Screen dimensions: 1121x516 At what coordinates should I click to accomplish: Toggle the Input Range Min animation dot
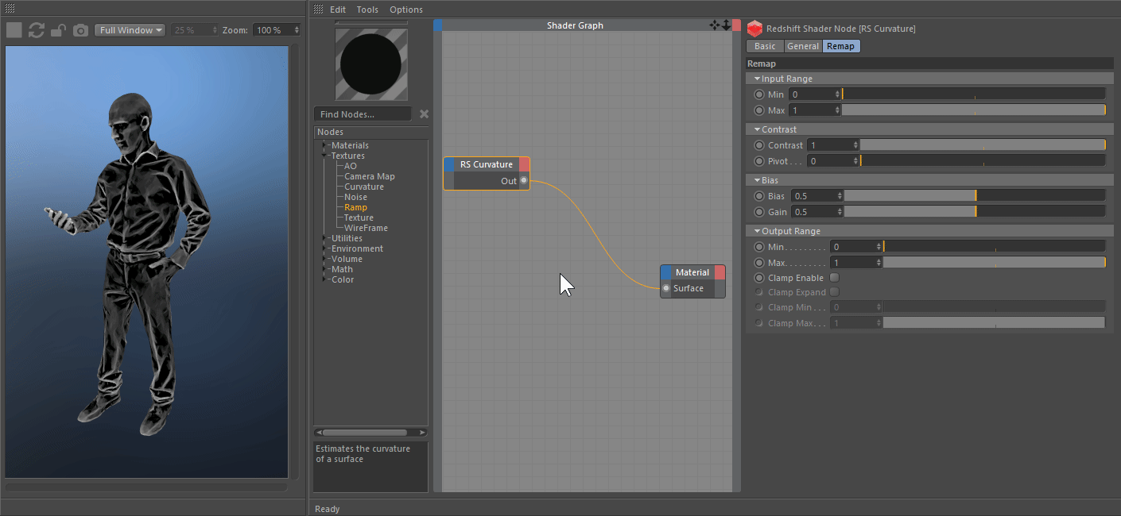tap(758, 94)
